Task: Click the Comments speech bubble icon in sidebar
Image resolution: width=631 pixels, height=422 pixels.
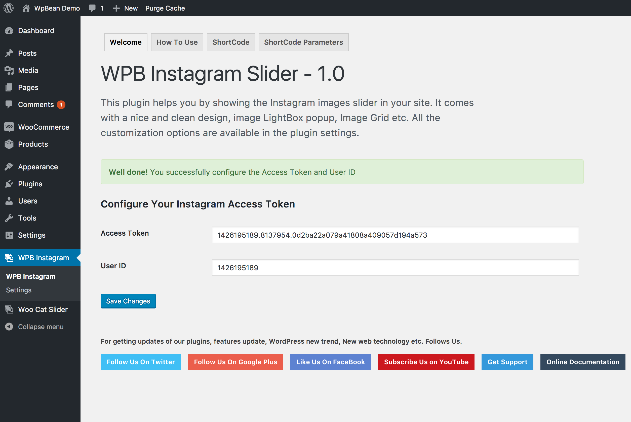Action: coord(9,104)
